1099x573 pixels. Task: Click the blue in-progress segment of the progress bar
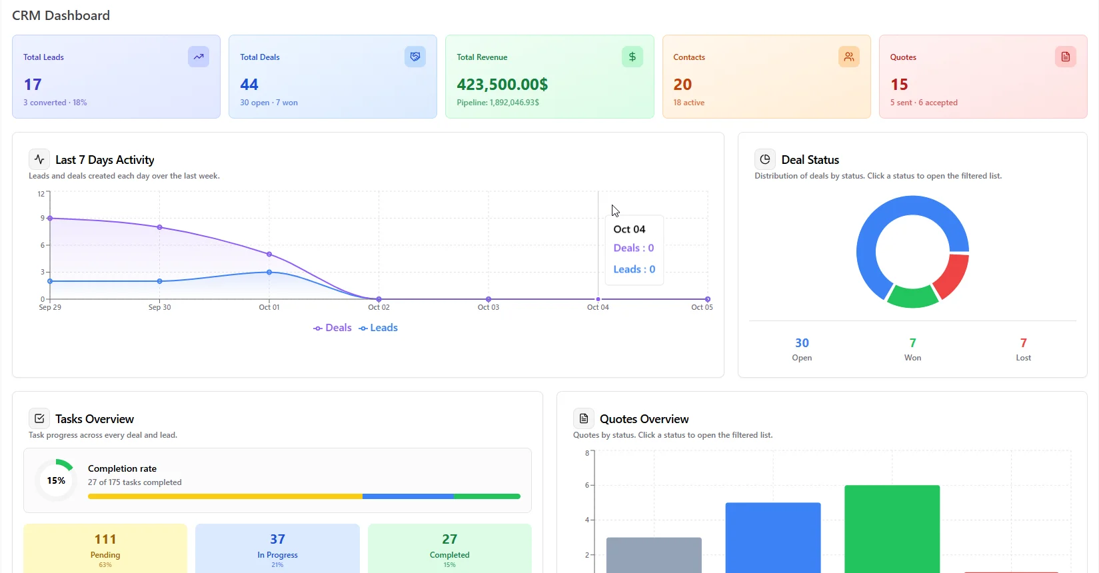(408, 496)
